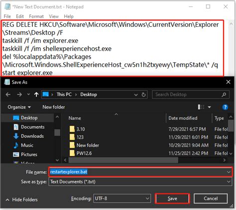Collapse with Hide Folders
The width and height of the screenshot is (236, 210).
pos(21,200)
